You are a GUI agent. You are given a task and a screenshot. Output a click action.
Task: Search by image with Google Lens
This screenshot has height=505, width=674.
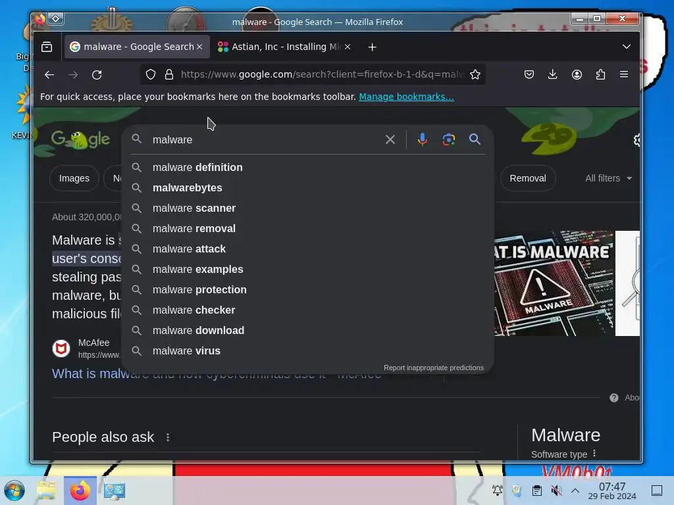point(449,139)
